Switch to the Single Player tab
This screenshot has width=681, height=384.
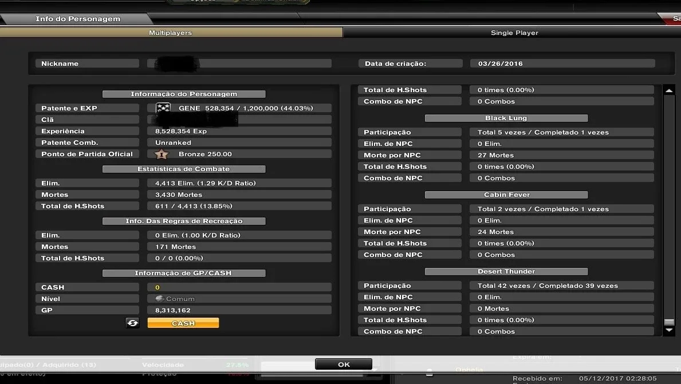coord(514,33)
